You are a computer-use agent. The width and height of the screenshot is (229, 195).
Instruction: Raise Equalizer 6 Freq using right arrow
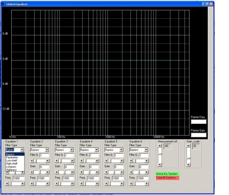pos(147,184)
